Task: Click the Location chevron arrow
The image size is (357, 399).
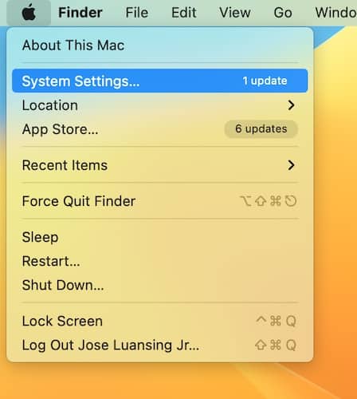Action: (x=292, y=105)
